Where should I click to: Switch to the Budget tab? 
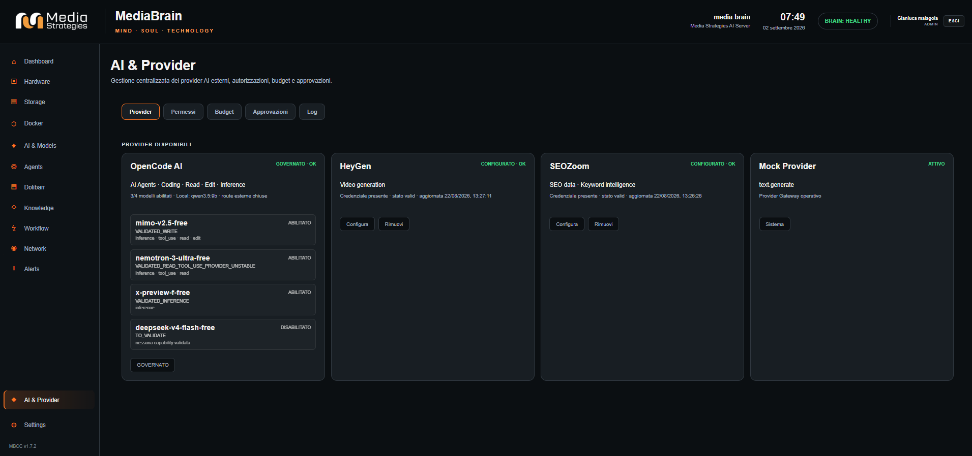(224, 112)
